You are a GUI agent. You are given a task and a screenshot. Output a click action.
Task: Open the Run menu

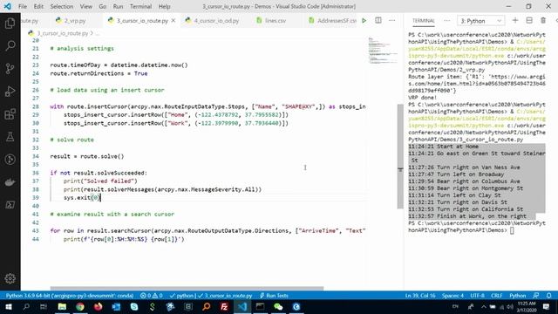pyautogui.click(x=118, y=6)
